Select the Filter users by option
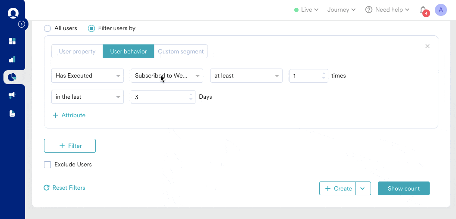The width and height of the screenshot is (456, 219). [91, 28]
